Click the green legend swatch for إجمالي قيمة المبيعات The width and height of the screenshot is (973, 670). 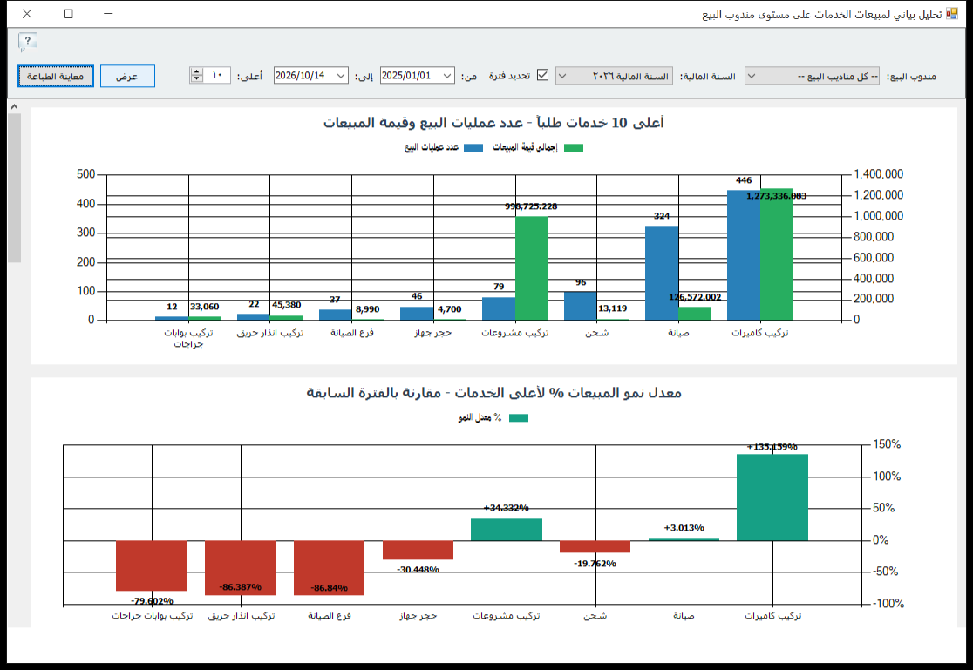tap(574, 147)
